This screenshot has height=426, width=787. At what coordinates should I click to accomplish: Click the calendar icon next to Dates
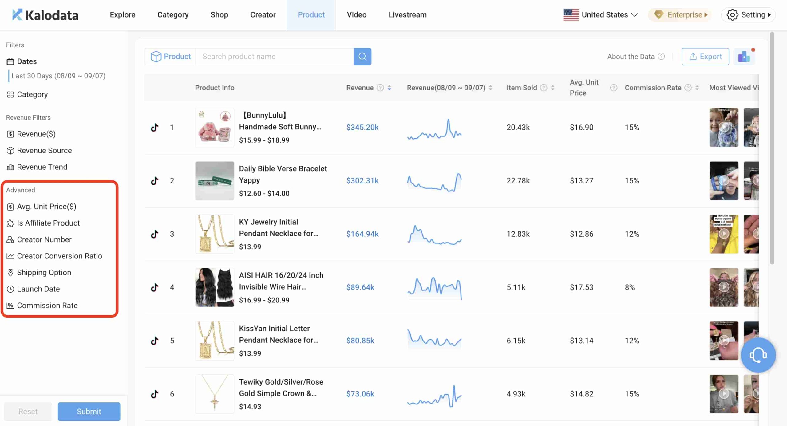pos(10,61)
